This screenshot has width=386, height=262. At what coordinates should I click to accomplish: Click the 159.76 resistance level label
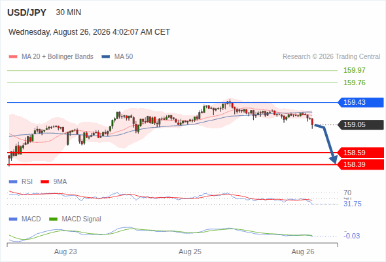coord(355,83)
